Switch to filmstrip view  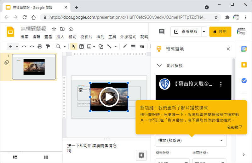pyautogui.click(x=15, y=157)
